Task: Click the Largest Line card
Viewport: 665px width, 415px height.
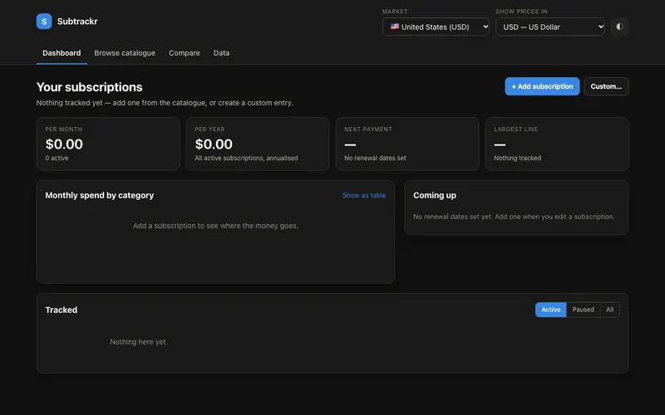Action: tap(556, 144)
